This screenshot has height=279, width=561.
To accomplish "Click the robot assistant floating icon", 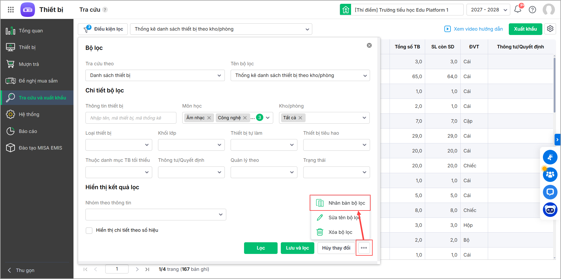I will 550,210.
